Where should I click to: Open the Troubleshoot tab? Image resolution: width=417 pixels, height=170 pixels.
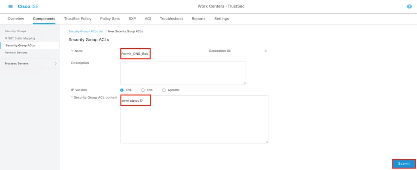[x=171, y=19]
